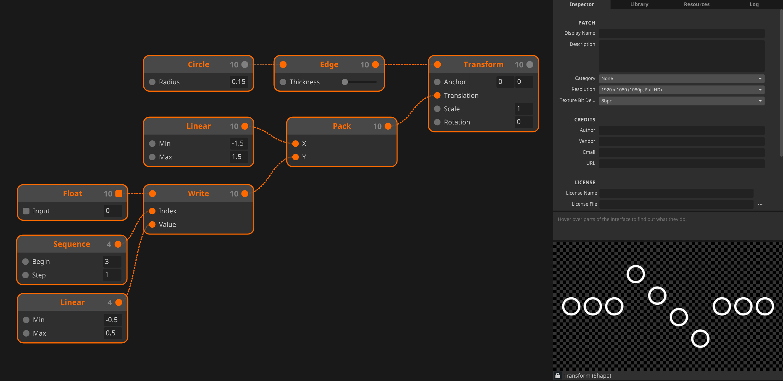Viewport: 783px width, 381px height.
Task: Click the upper Linear node output port
Action: coord(245,126)
